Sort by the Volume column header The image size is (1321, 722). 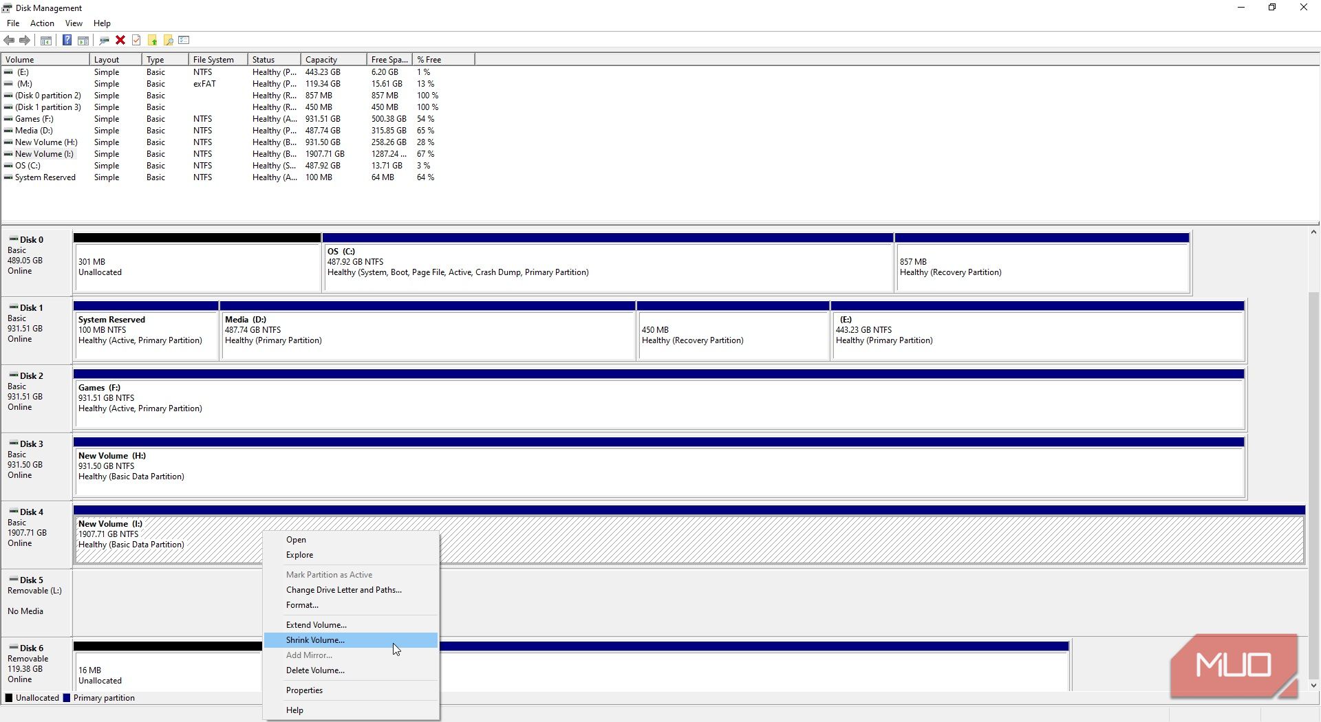45,60
